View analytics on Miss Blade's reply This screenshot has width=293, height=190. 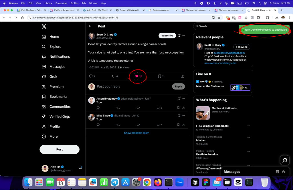(x=159, y=125)
